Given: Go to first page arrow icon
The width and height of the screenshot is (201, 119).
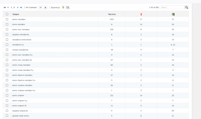Looking at the screenshot, I should tap(5, 8).
